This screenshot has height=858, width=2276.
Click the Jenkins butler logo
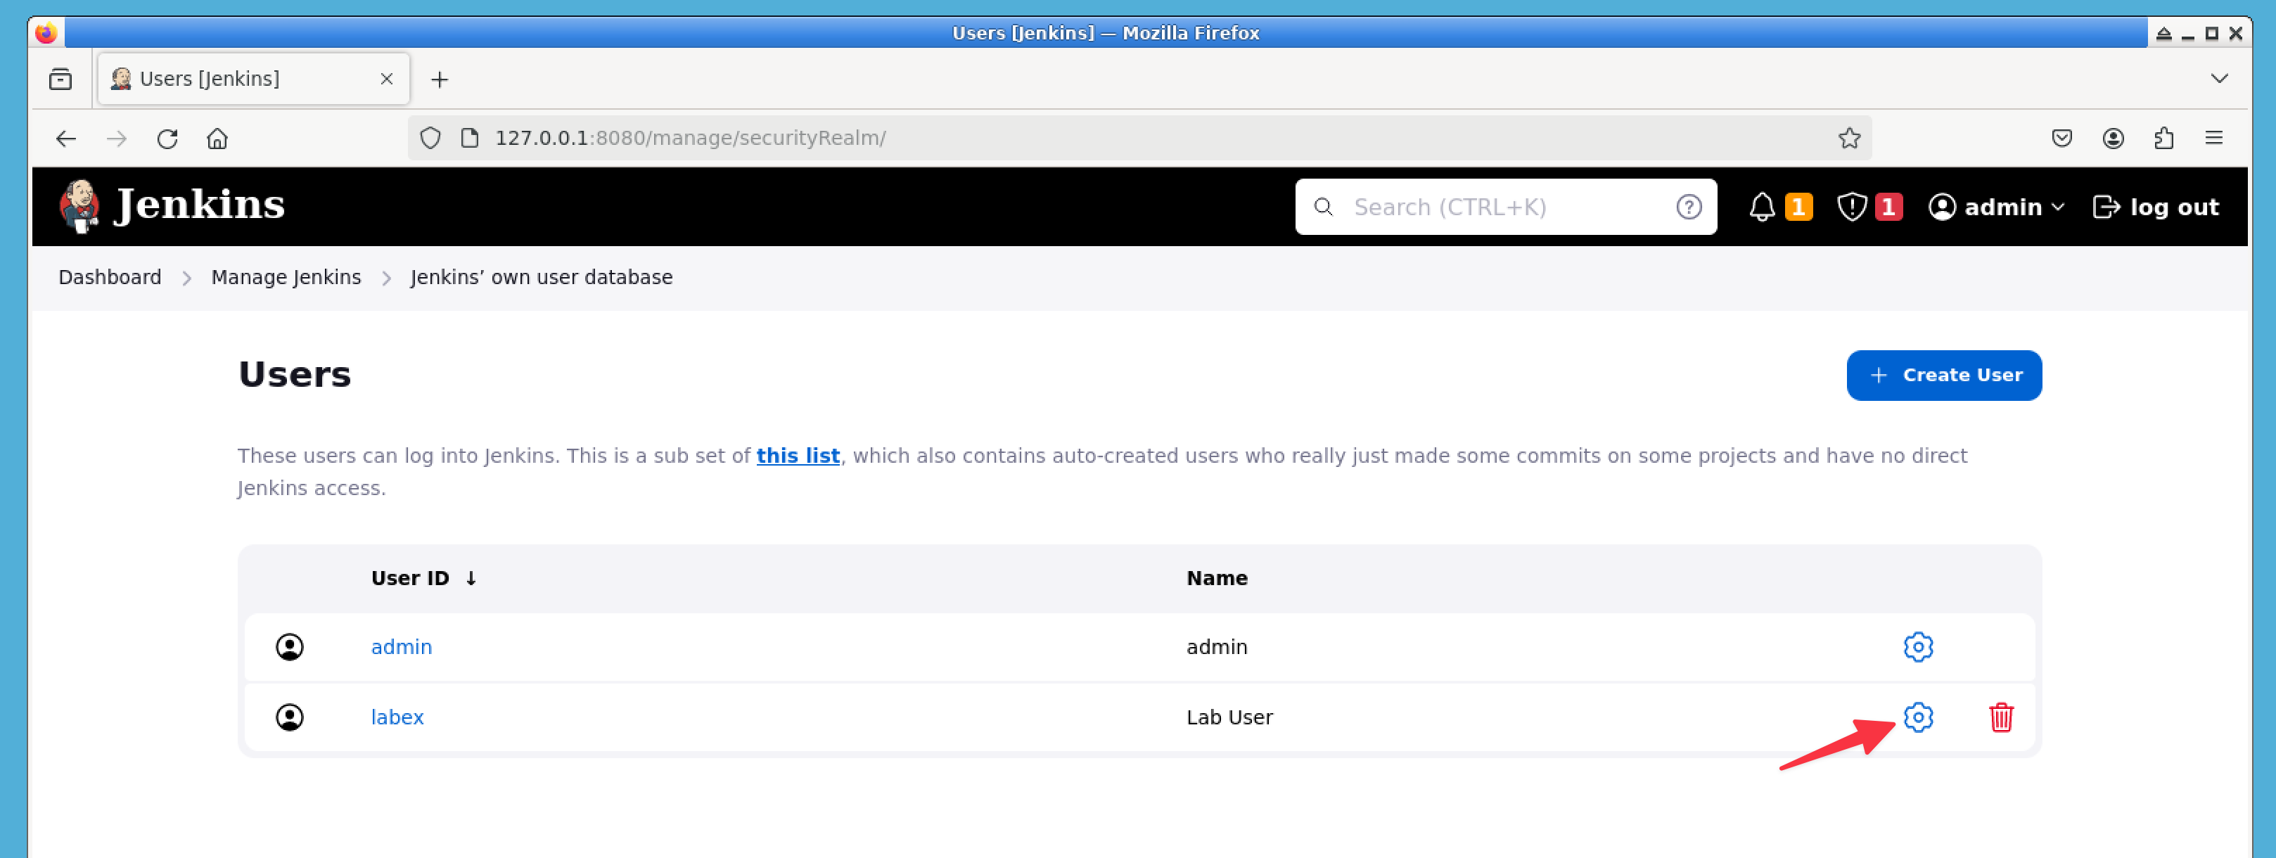click(x=79, y=206)
